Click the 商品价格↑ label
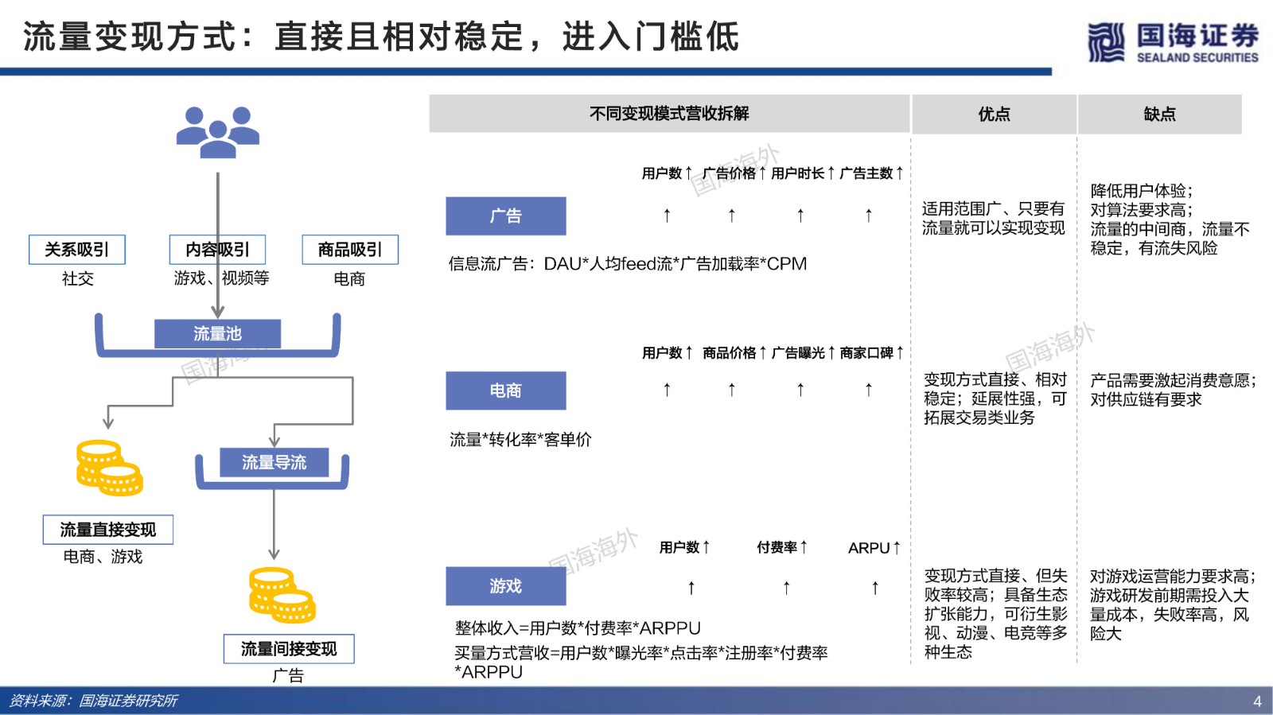1273x715 pixels. [734, 353]
